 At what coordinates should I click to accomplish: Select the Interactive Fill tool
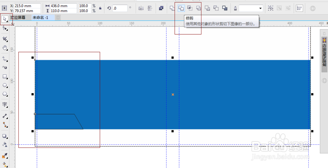click(x=5, y=164)
